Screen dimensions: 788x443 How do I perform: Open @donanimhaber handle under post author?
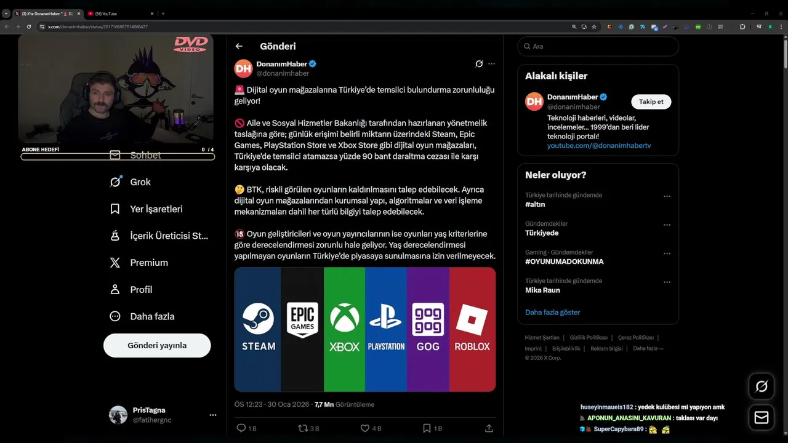283,73
